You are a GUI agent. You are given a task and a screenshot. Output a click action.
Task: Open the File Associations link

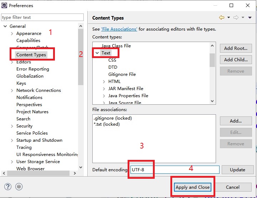119,29
